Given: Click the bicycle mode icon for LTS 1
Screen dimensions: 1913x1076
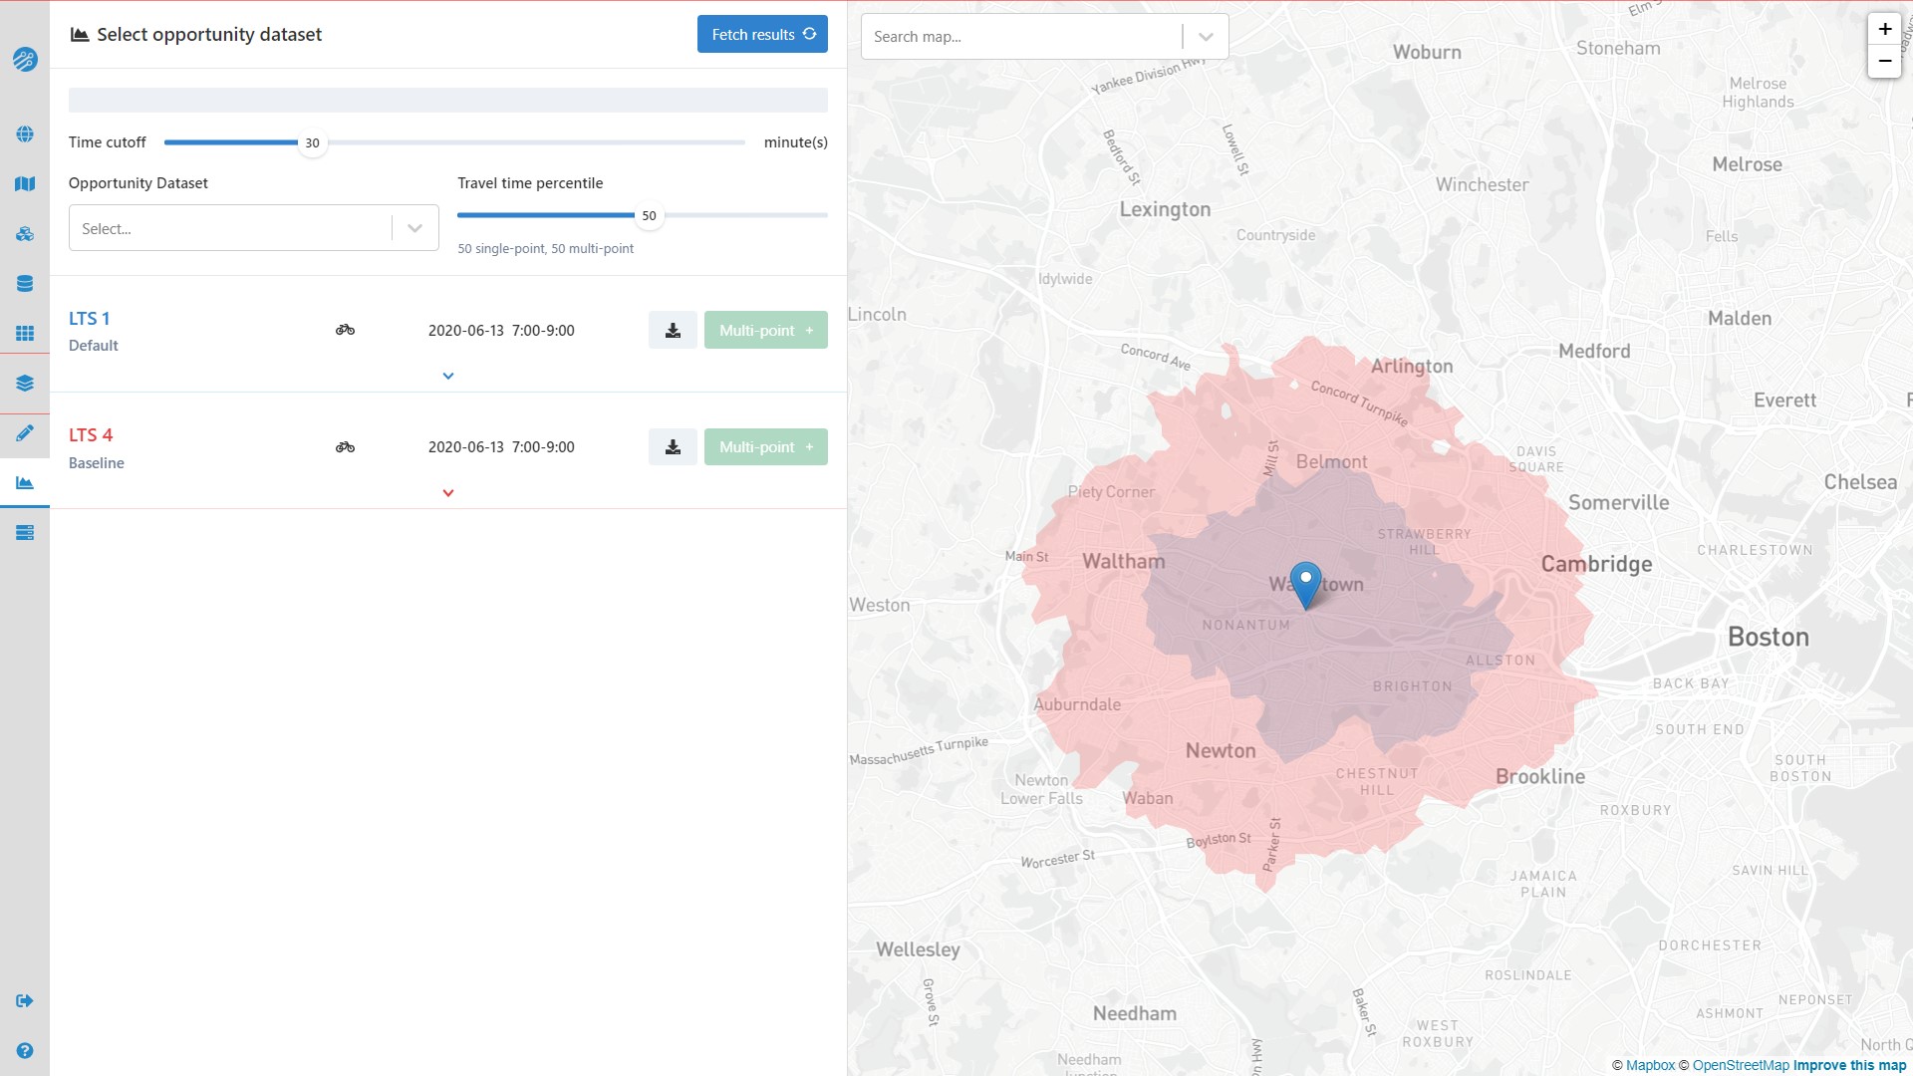Looking at the screenshot, I should (x=344, y=329).
